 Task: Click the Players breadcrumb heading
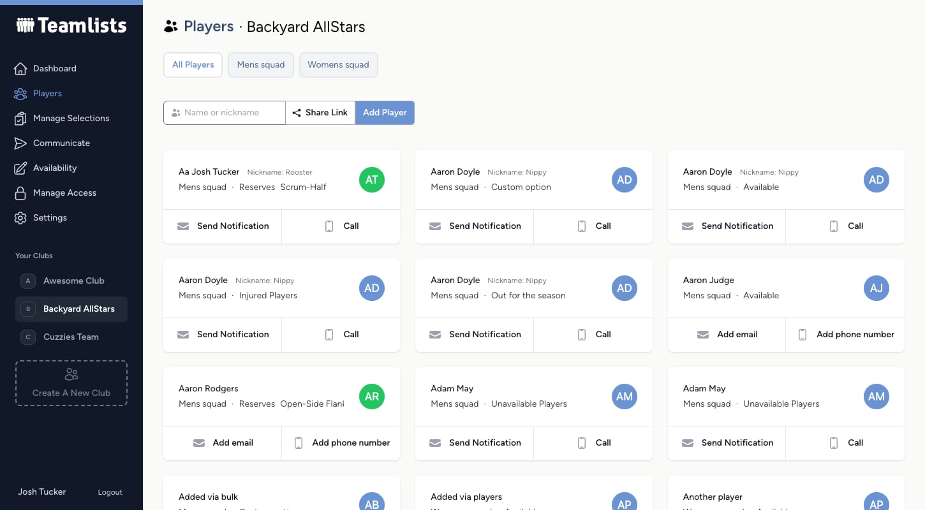pyautogui.click(x=209, y=27)
